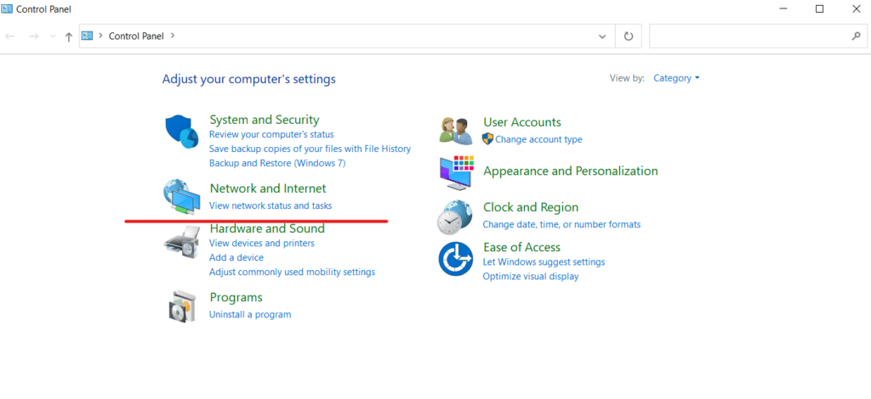This screenshot has width=871, height=399.
Task: Open the User Accounts people icon
Action: 456,132
